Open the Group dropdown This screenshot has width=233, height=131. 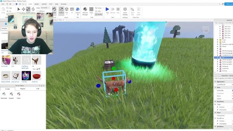99,8
